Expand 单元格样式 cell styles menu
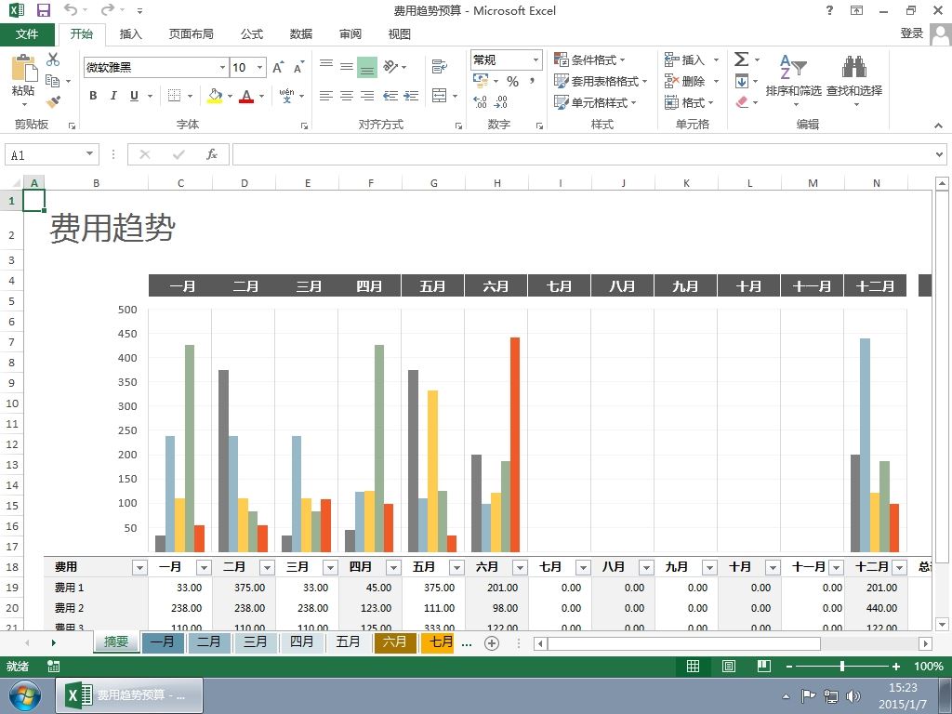The height and width of the screenshot is (714, 952). [595, 102]
